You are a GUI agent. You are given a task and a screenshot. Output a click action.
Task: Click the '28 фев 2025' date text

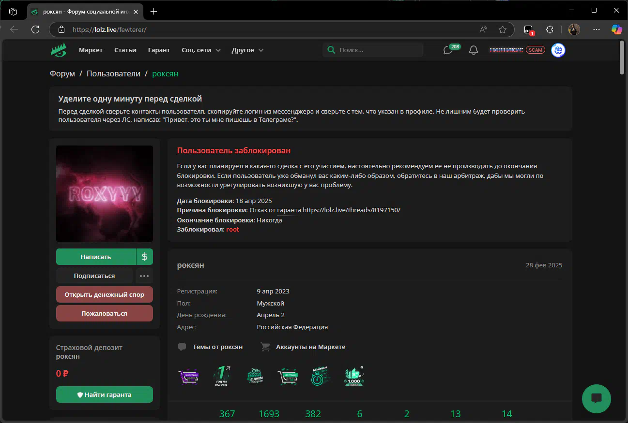tap(544, 265)
